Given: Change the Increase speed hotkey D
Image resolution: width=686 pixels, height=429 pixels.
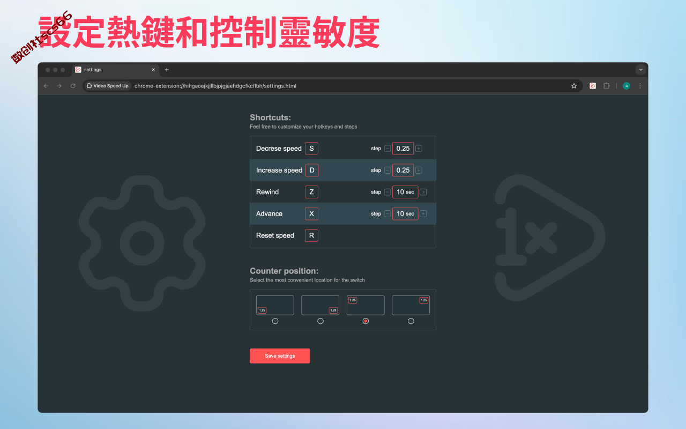Looking at the screenshot, I should click(312, 170).
